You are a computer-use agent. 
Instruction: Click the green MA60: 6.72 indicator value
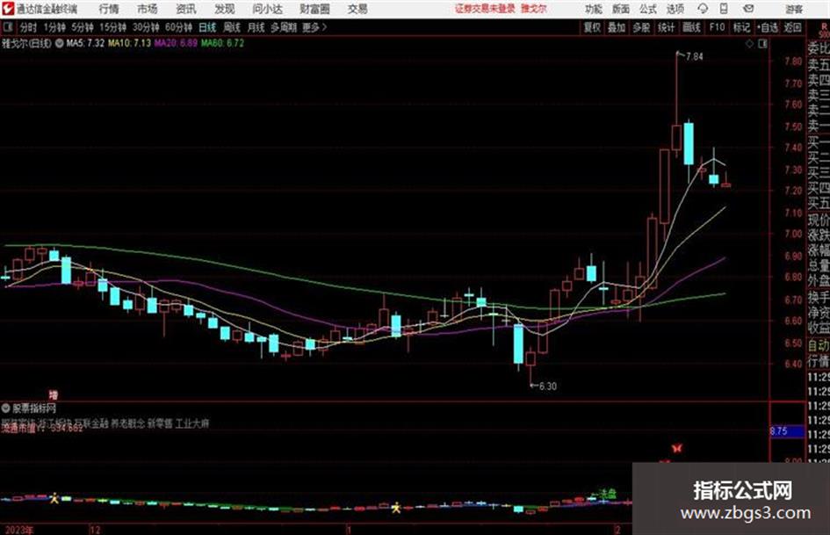222,43
